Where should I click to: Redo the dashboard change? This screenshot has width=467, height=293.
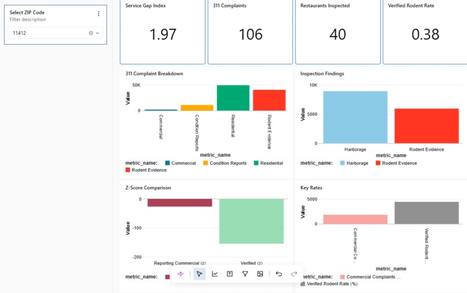(x=294, y=274)
